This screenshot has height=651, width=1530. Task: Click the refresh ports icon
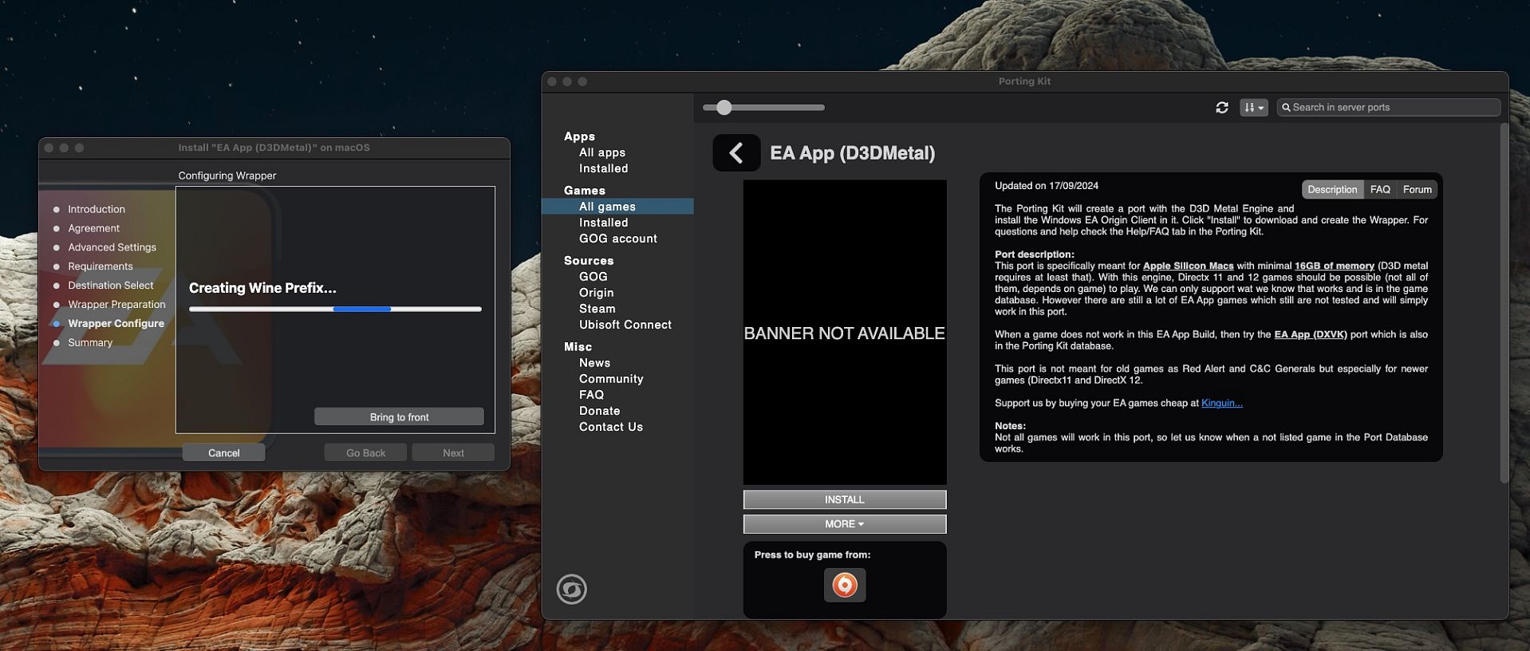1221,107
